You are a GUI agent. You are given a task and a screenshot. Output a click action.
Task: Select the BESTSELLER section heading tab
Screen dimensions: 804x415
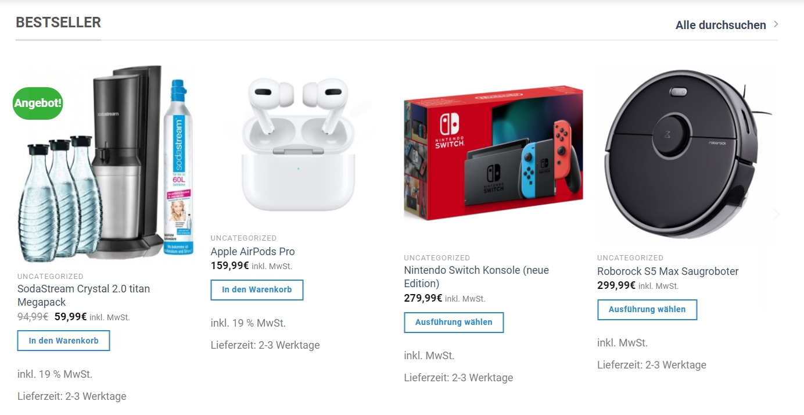pos(58,23)
